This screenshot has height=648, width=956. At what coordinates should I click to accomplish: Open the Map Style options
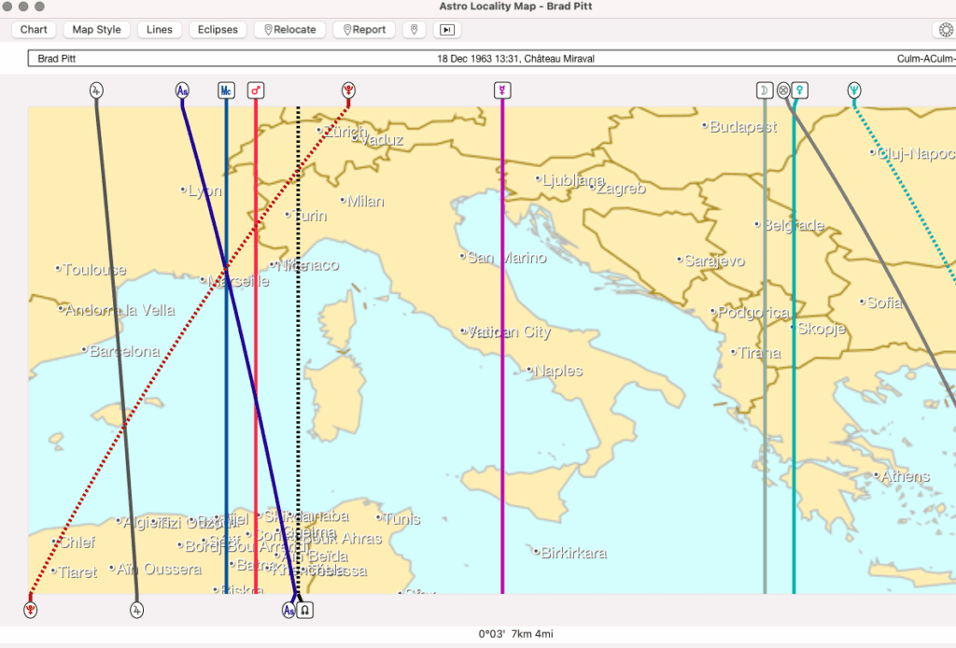pos(95,29)
